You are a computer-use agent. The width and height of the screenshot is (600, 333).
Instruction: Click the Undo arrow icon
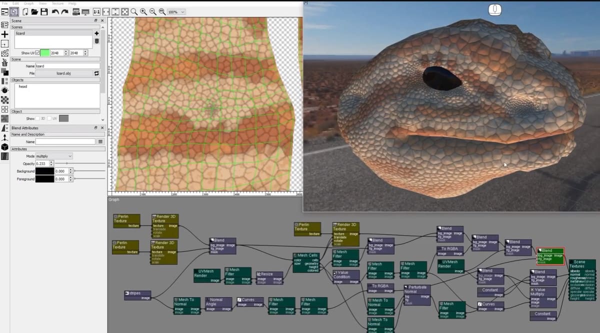click(x=55, y=11)
